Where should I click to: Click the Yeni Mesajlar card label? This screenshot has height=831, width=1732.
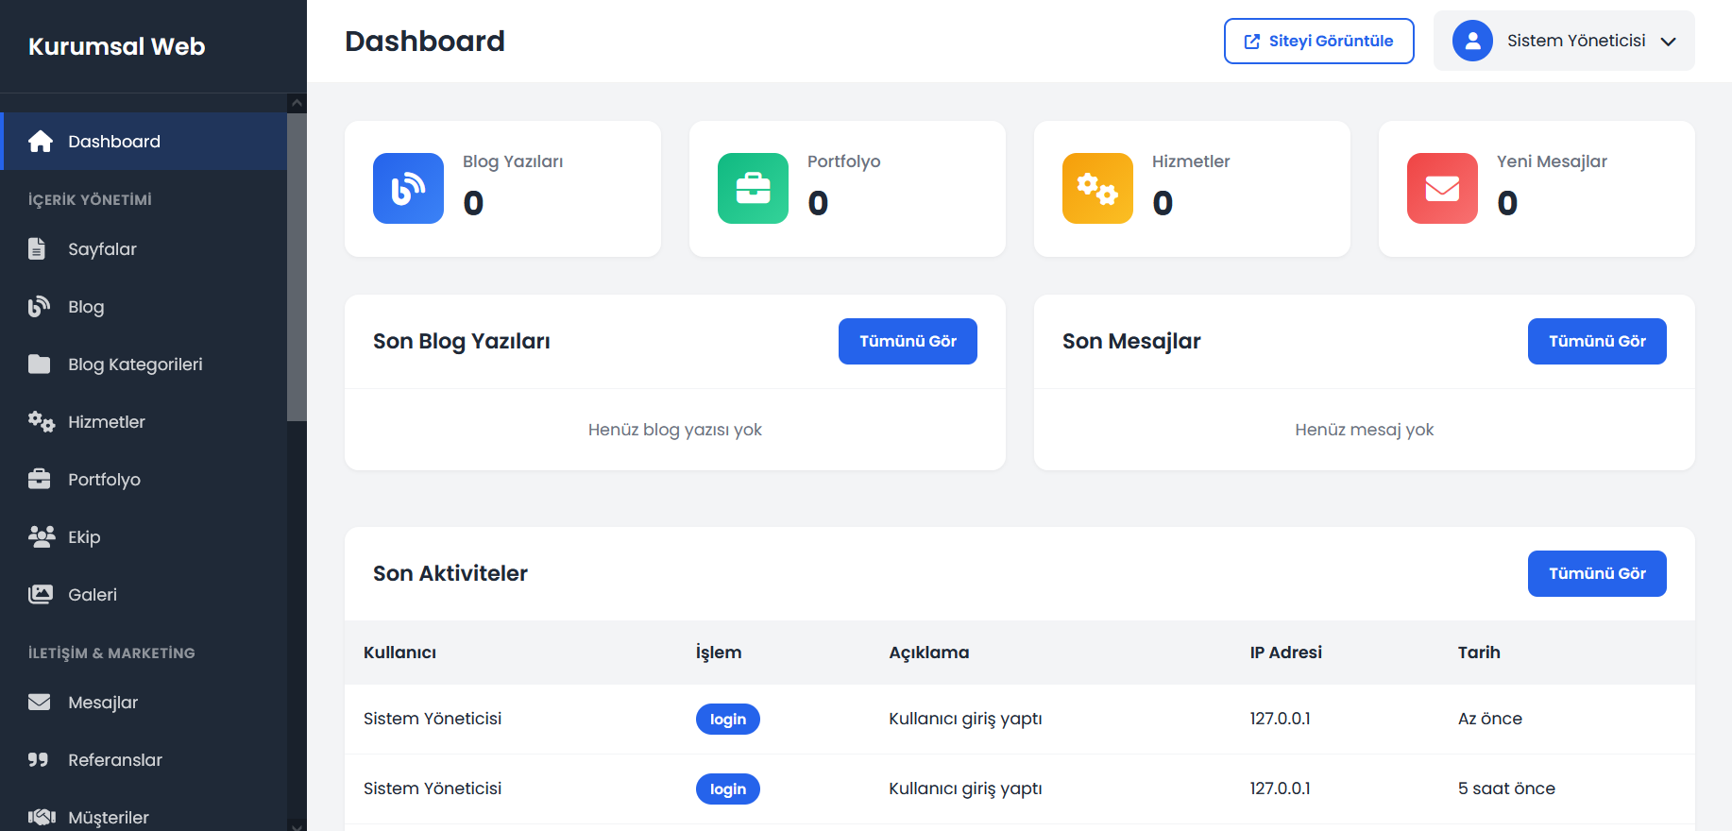pyautogui.click(x=1552, y=161)
